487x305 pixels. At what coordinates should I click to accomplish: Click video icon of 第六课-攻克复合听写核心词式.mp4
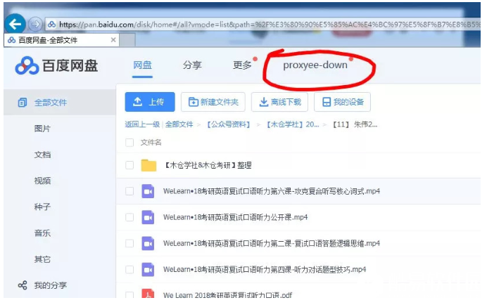coord(148,191)
